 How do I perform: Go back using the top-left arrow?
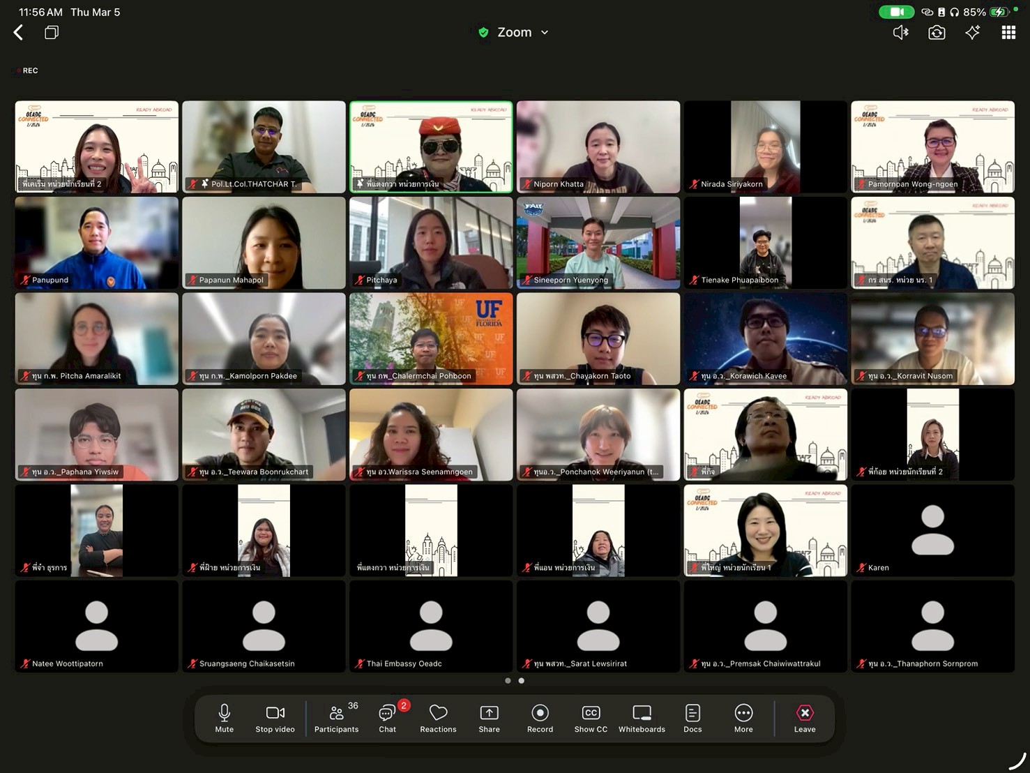click(19, 32)
